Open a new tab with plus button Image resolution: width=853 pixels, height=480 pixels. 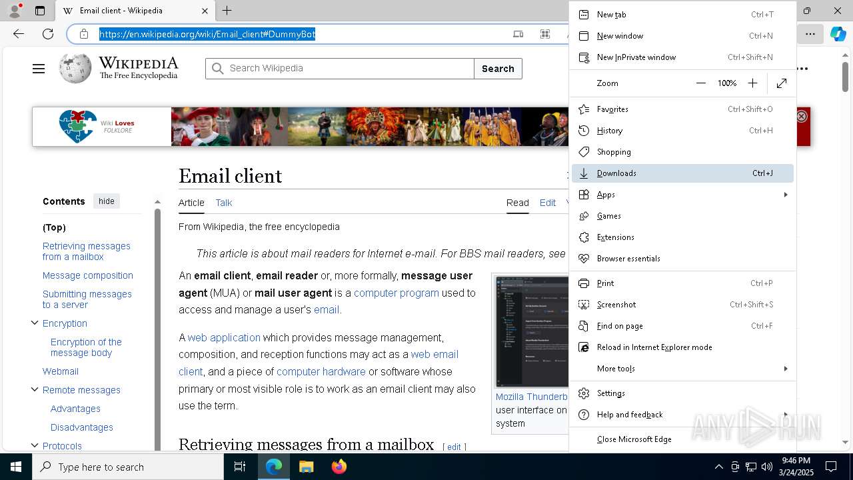(x=227, y=11)
